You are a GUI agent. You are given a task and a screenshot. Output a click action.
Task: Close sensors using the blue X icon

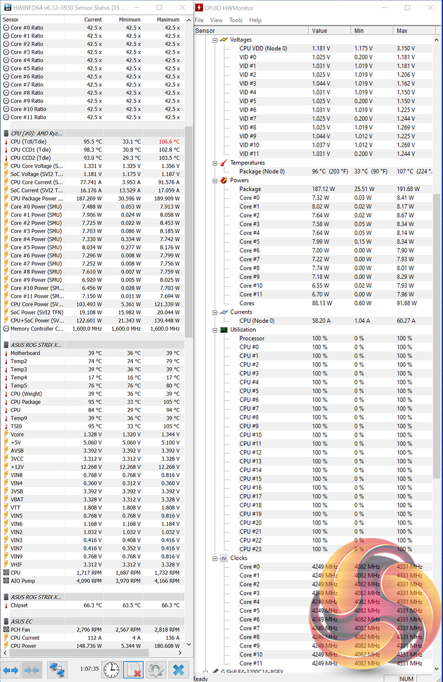179,670
